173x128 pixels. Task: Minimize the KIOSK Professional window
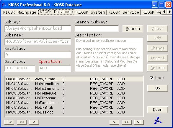pyautogui.click(x=154, y=5)
